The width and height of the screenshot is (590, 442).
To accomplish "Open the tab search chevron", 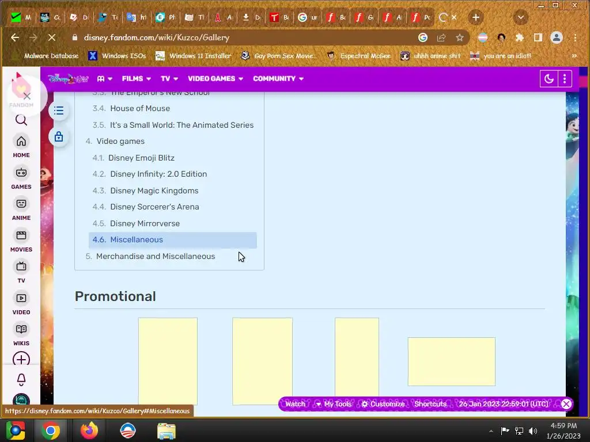I will point(521,17).
